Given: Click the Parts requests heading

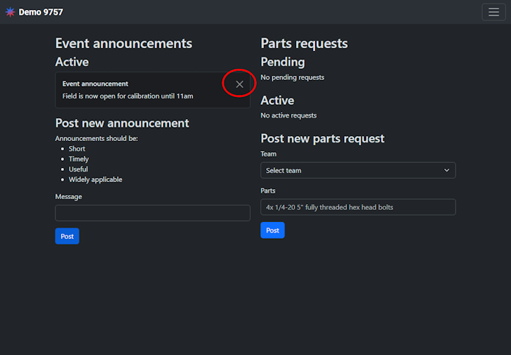Looking at the screenshot, I should point(304,43).
